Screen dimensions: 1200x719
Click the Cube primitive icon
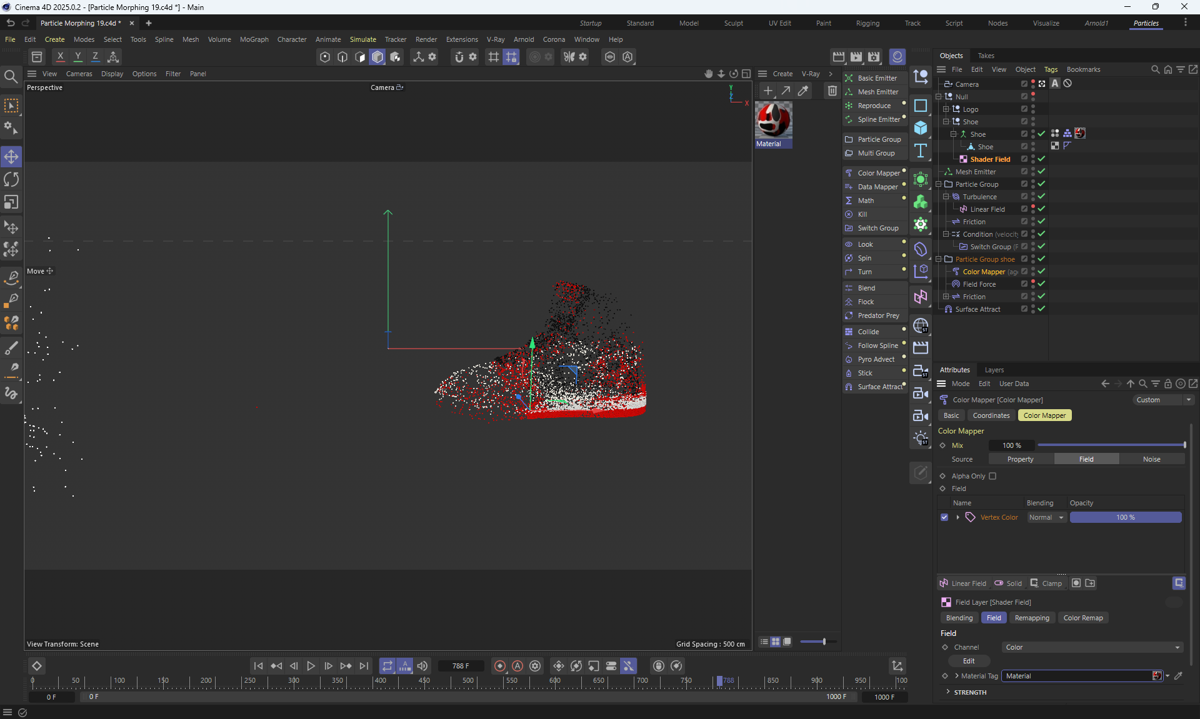coord(921,128)
